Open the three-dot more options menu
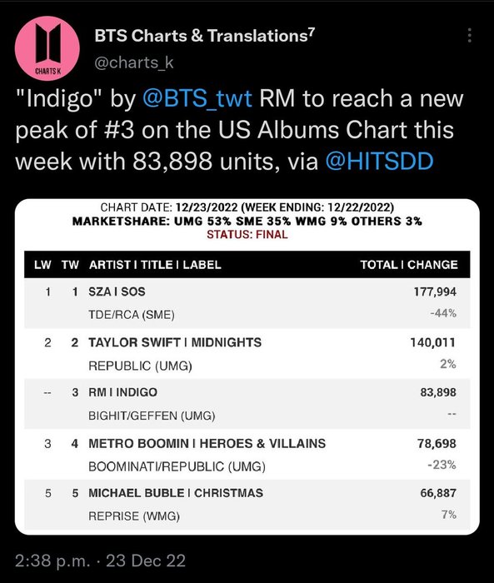The width and height of the screenshot is (494, 583). (x=470, y=35)
